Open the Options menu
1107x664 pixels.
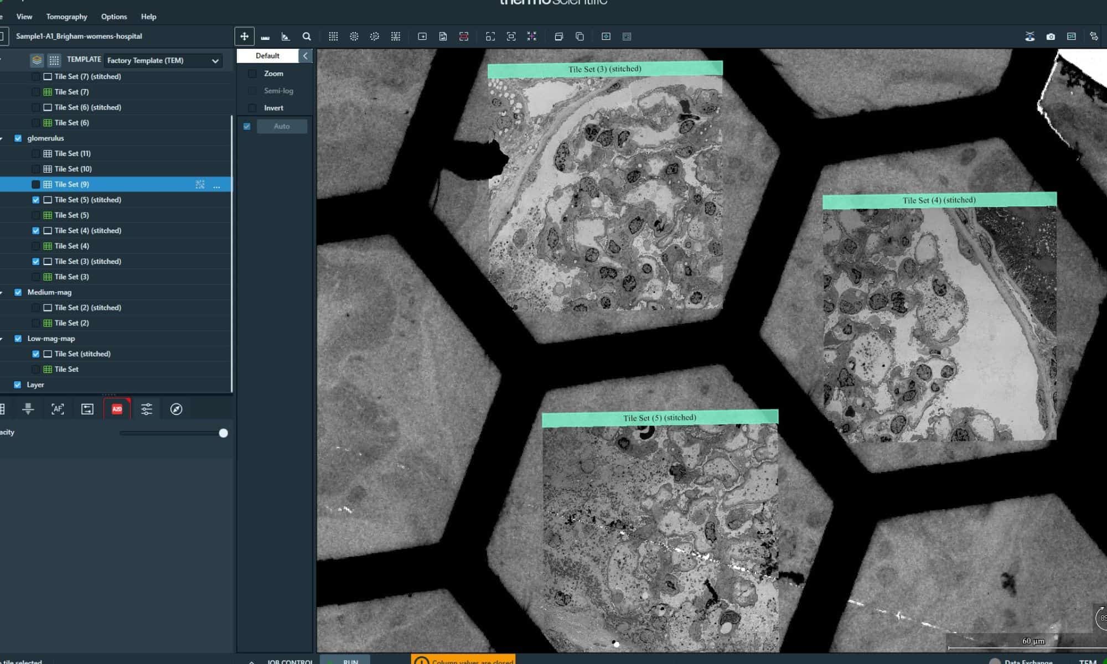click(x=114, y=17)
